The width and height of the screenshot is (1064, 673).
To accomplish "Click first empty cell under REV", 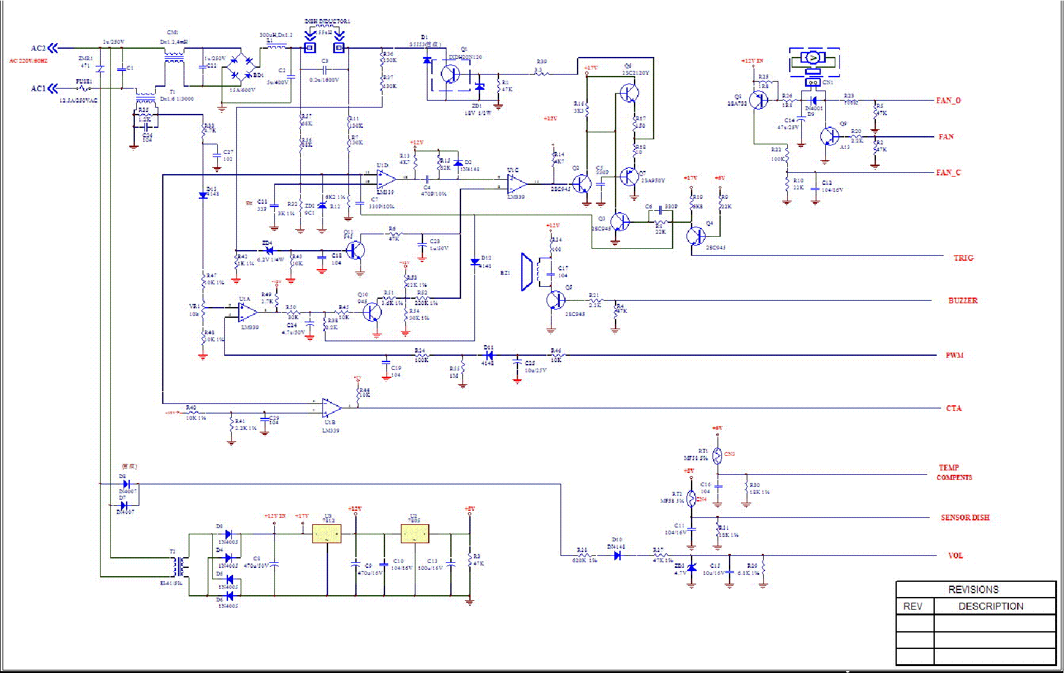I will click(915, 624).
